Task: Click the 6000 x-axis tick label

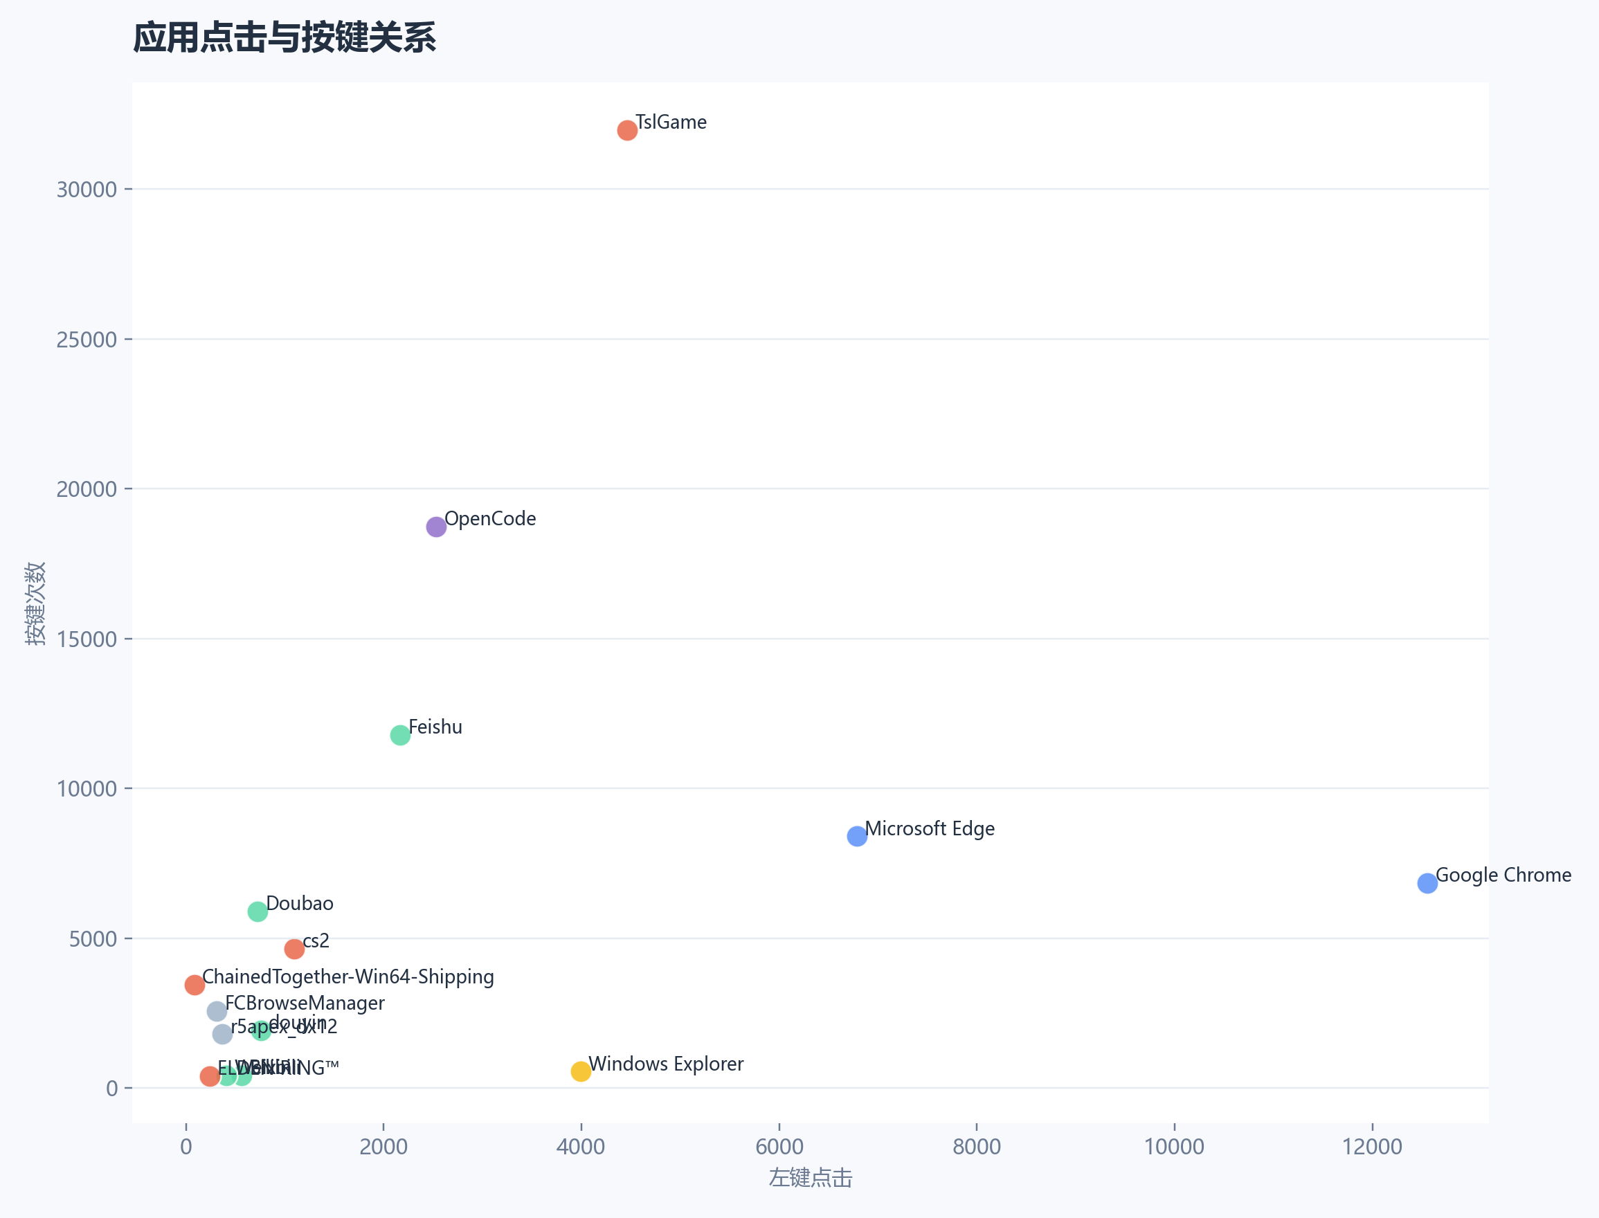Action: click(779, 1147)
